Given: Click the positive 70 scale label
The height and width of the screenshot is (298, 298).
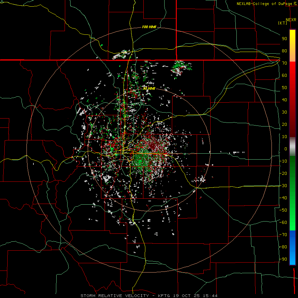Looking at the screenshot, I should coord(284,63).
